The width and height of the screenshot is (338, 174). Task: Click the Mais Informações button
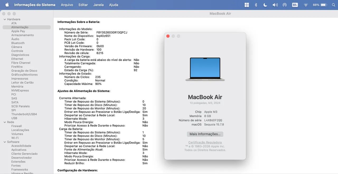(x=205, y=134)
